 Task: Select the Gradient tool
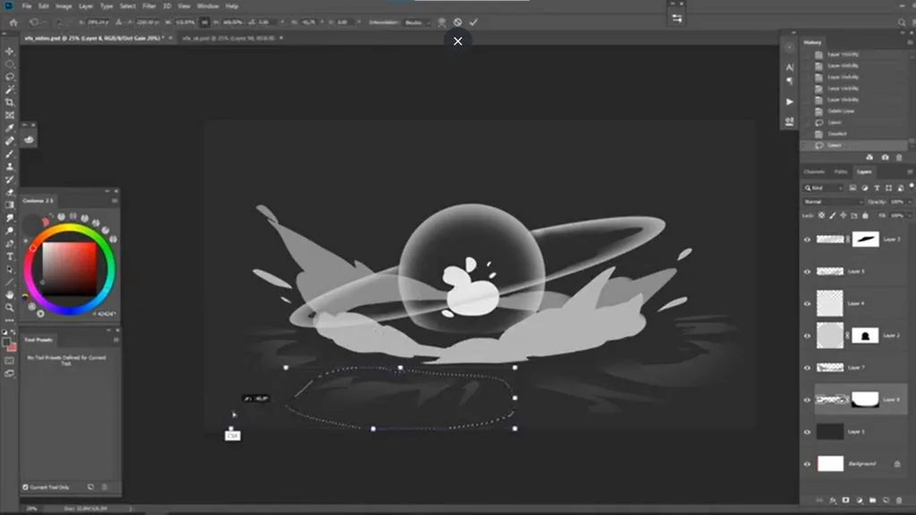tap(9, 205)
